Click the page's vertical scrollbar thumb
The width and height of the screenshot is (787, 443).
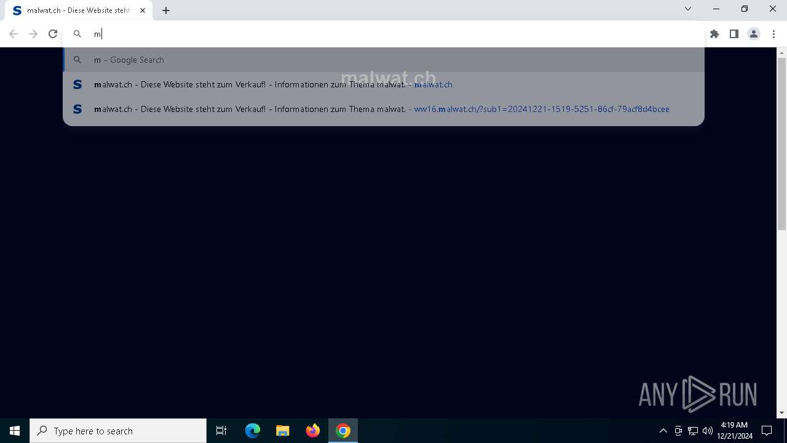(781, 144)
